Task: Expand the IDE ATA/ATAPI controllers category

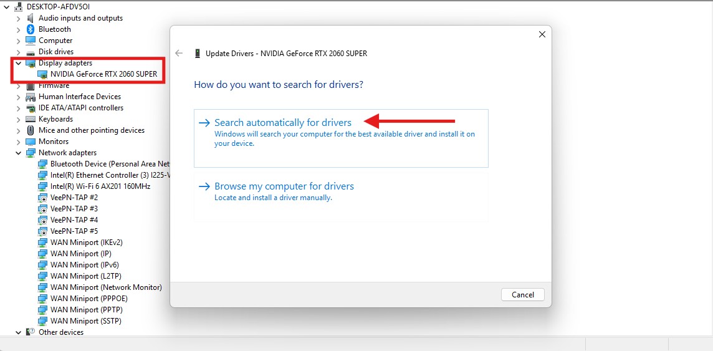Action: click(19, 108)
